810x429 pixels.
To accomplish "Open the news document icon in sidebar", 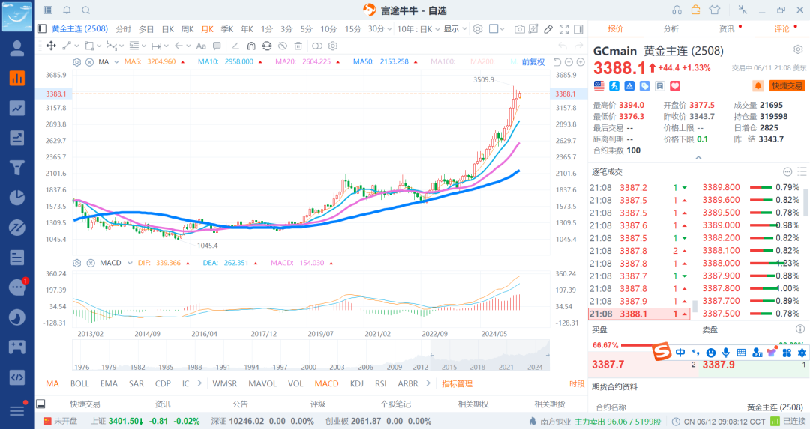I will (17, 258).
